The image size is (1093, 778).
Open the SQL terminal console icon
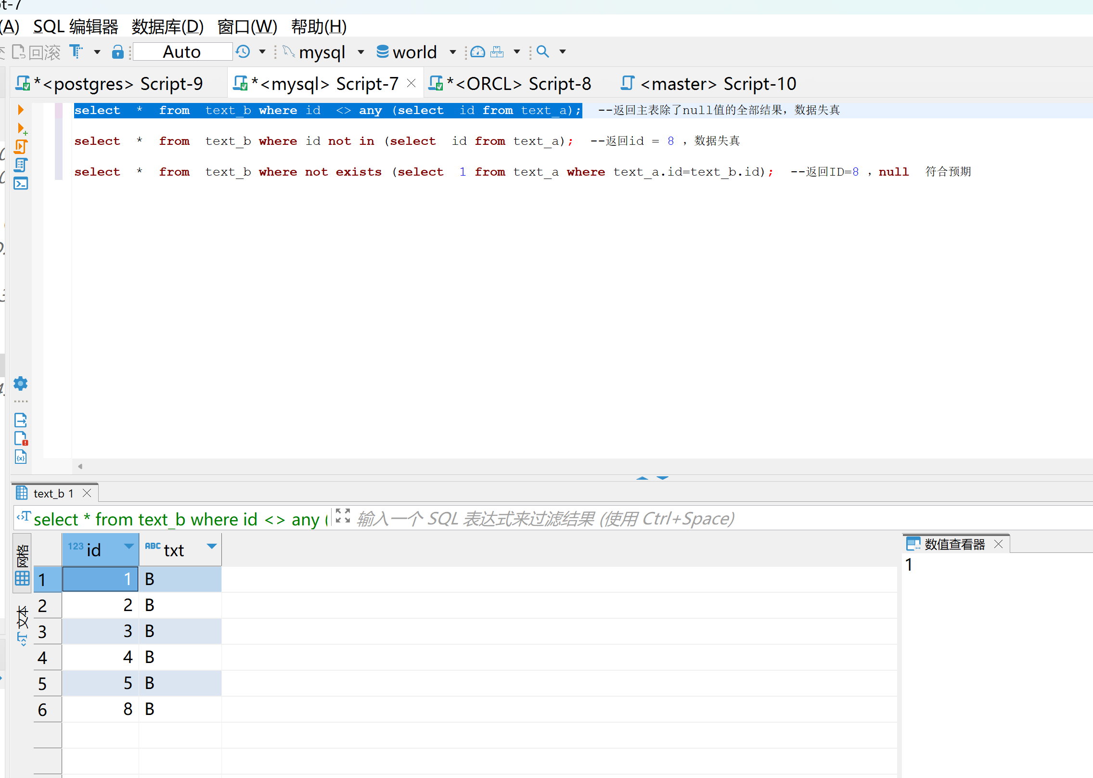21,183
